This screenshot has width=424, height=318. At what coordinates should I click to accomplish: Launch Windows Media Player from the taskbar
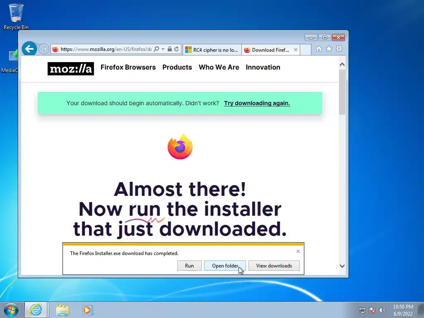[87, 310]
